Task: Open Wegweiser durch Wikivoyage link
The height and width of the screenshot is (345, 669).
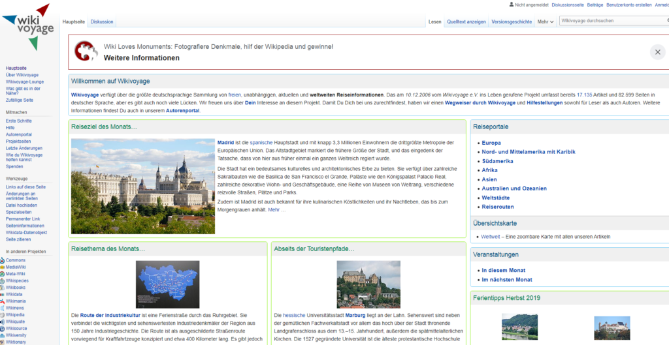Action: click(480, 102)
